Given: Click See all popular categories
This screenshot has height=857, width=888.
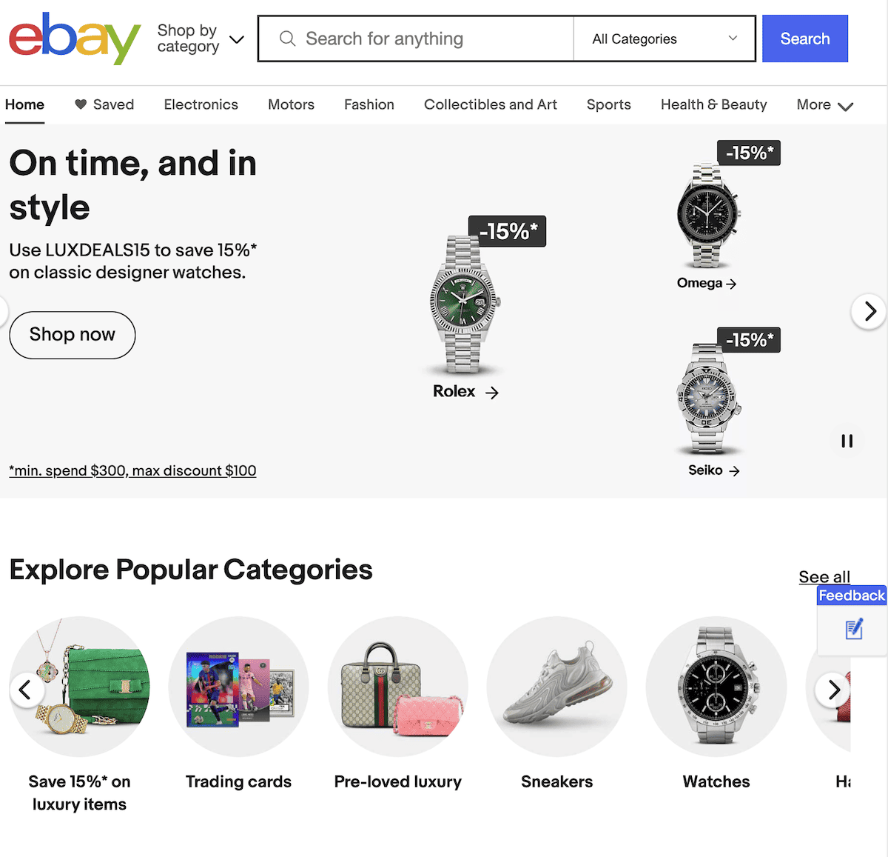Looking at the screenshot, I should pyautogui.click(x=824, y=576).
